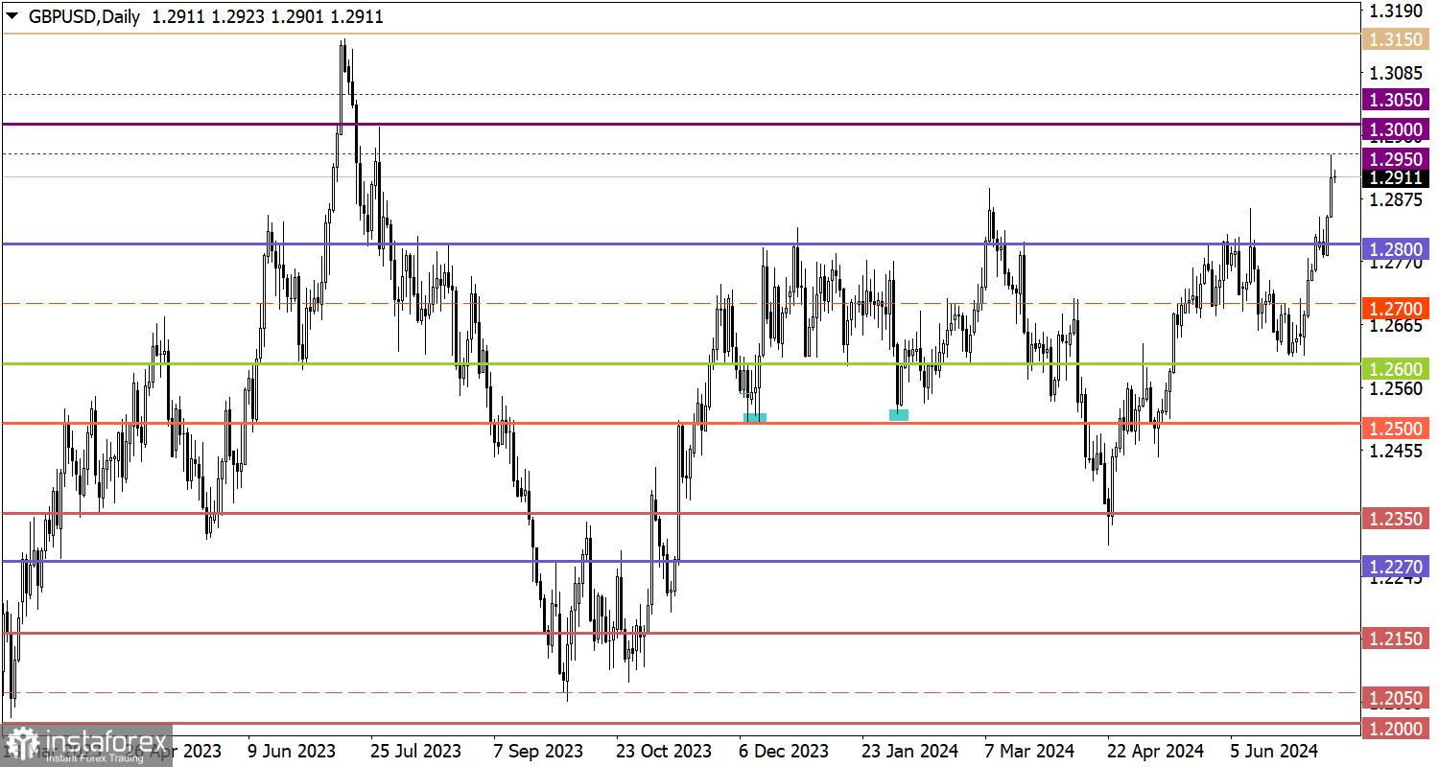Click the 6 Dec 2023 date label
1439x767 pixels.
point(786,751)
